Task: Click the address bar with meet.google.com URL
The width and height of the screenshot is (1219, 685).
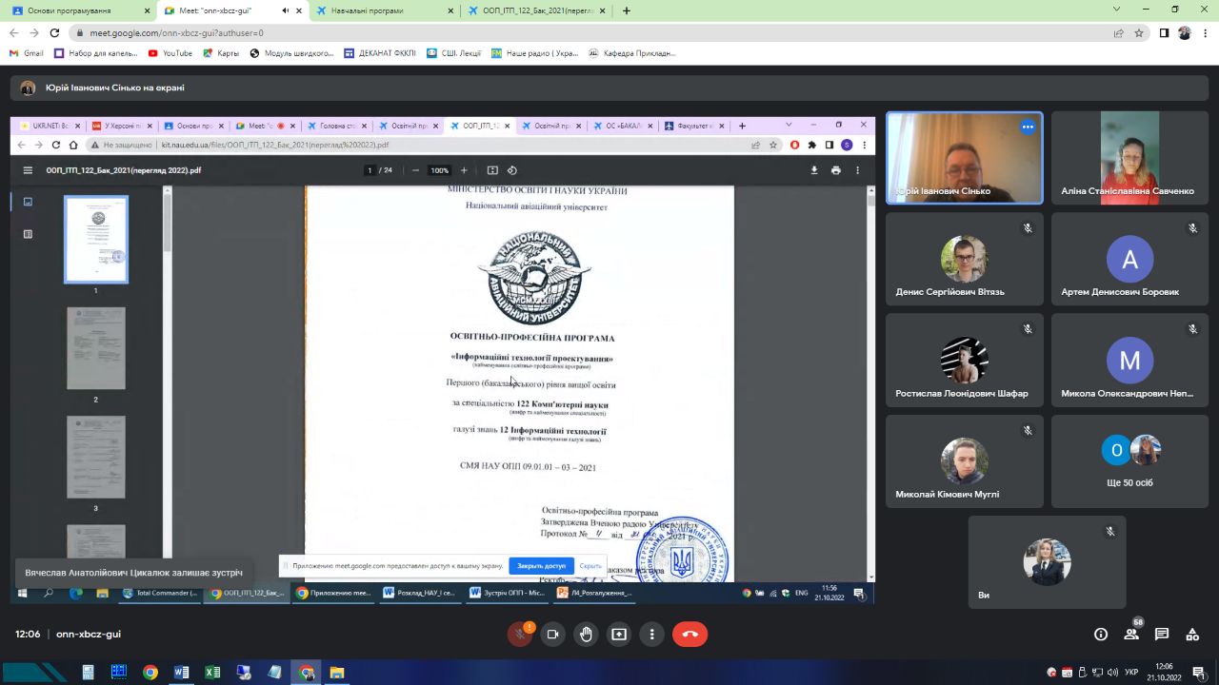Action: tap(590, 32)
